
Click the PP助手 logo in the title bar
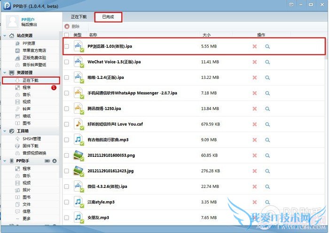click(7, 6)
